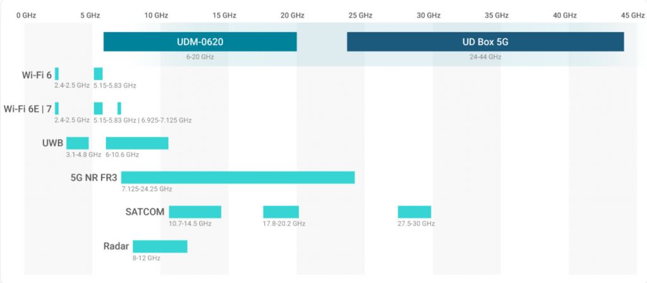Click the Wi-Fi 6E 6.925-7.125 GHz bar

[119, 108]
